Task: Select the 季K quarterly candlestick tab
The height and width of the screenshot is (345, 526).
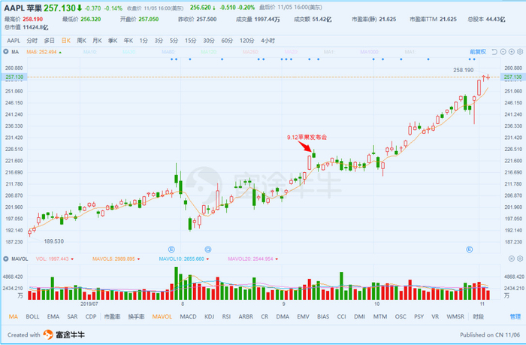Action: (x=113, y=41)
